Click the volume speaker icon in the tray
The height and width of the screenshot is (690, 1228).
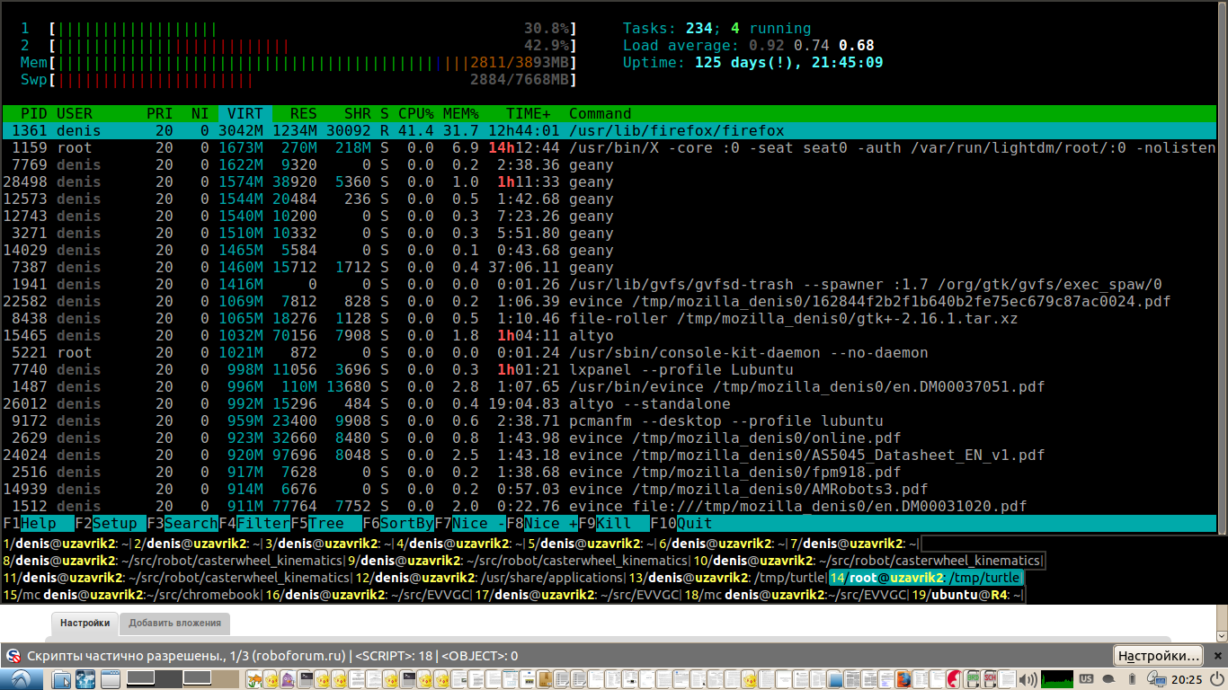pyautogui.click(x=1027, y=679)
